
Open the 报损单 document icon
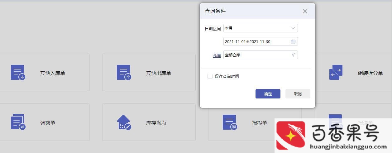[x=230, y=122]
